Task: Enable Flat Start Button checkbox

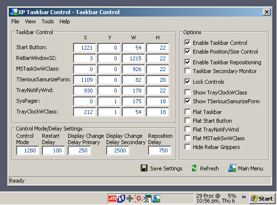Action: [187, 121]
